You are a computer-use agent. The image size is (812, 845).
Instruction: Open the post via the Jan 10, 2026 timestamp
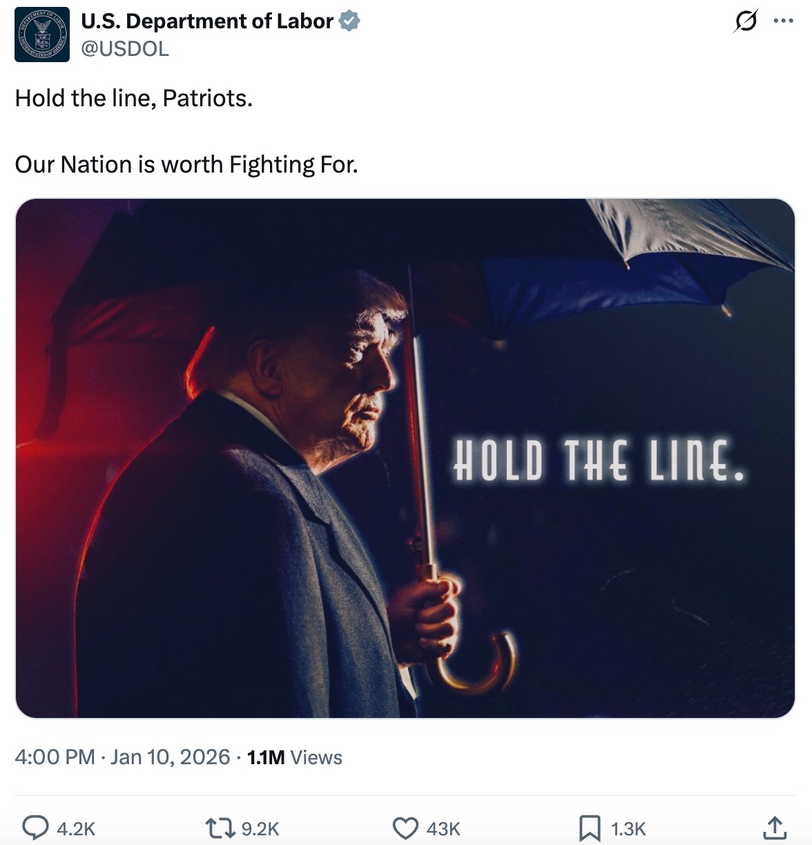[x=167, y=757]
